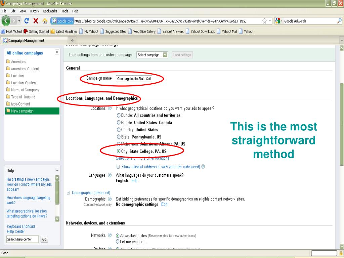Click Edit link next to No demographic settings

click(164, 204)
